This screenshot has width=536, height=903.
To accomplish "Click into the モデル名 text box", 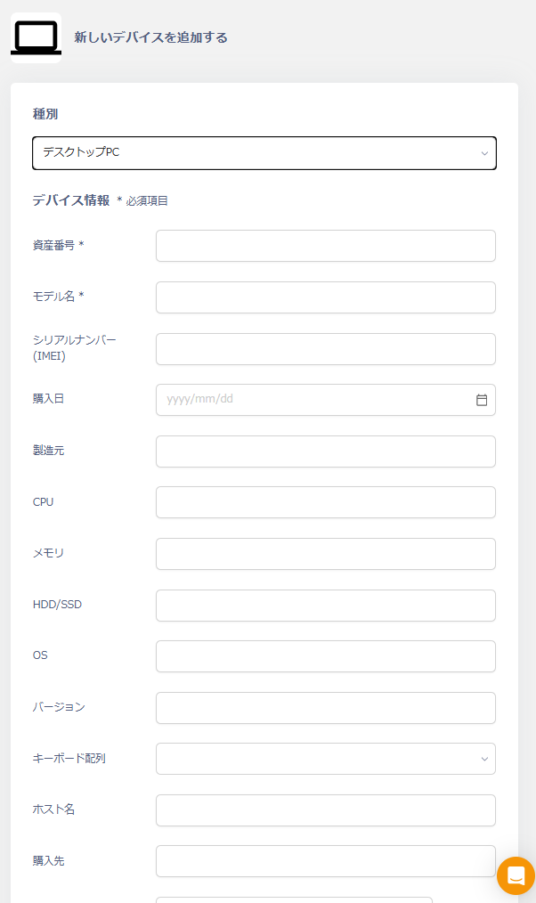I will coord(325,297).
